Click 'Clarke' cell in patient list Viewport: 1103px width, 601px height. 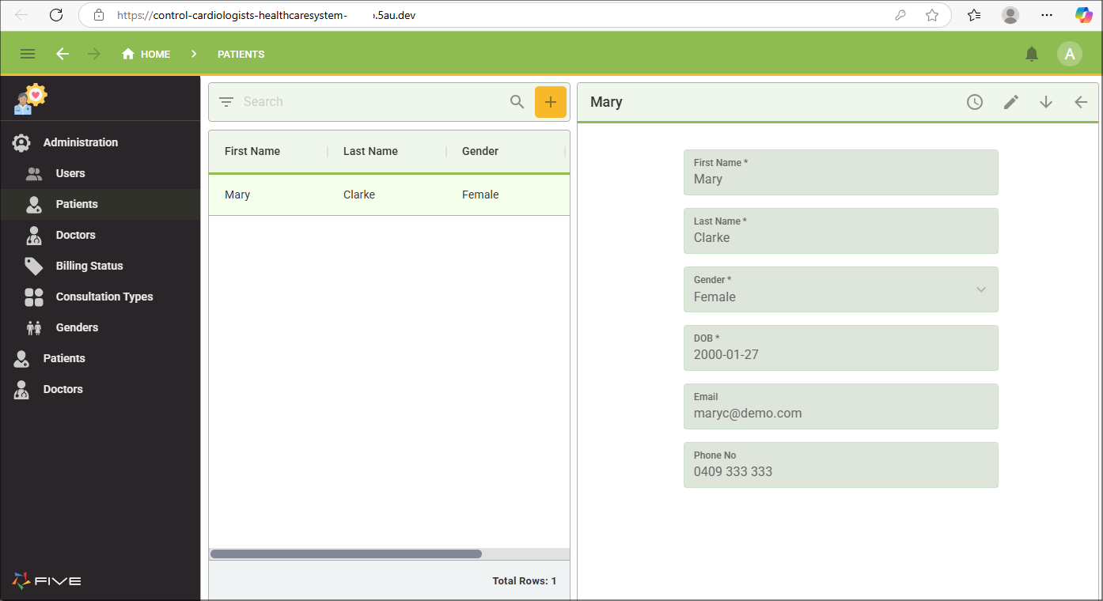click(359, 195)
